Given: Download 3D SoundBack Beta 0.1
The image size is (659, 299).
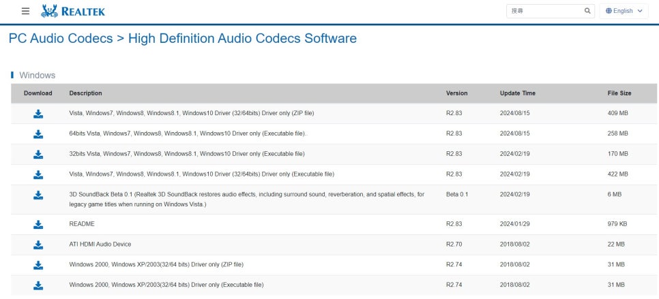Looking at the screenshot, I should coord(38,195).
